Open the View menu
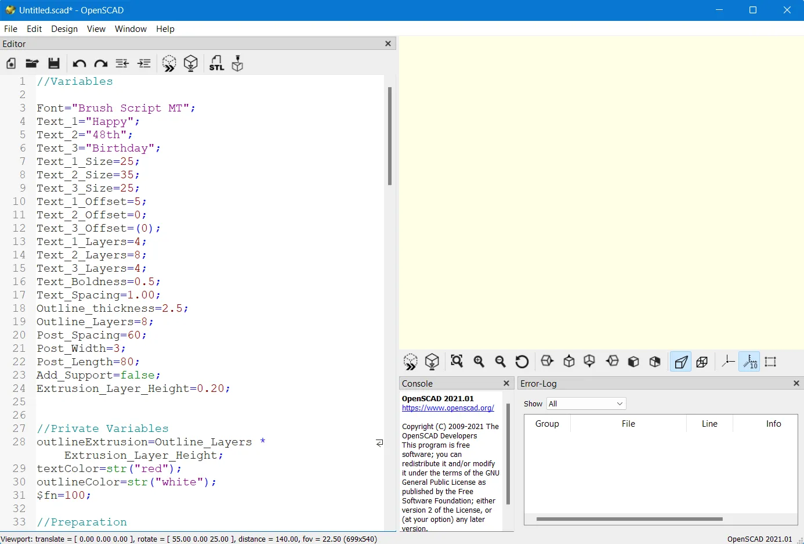This screenshot has width=804, height=544. 96,29
